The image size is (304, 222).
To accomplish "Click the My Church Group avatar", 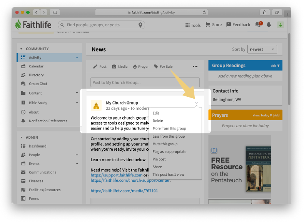I will click(96, 105).
